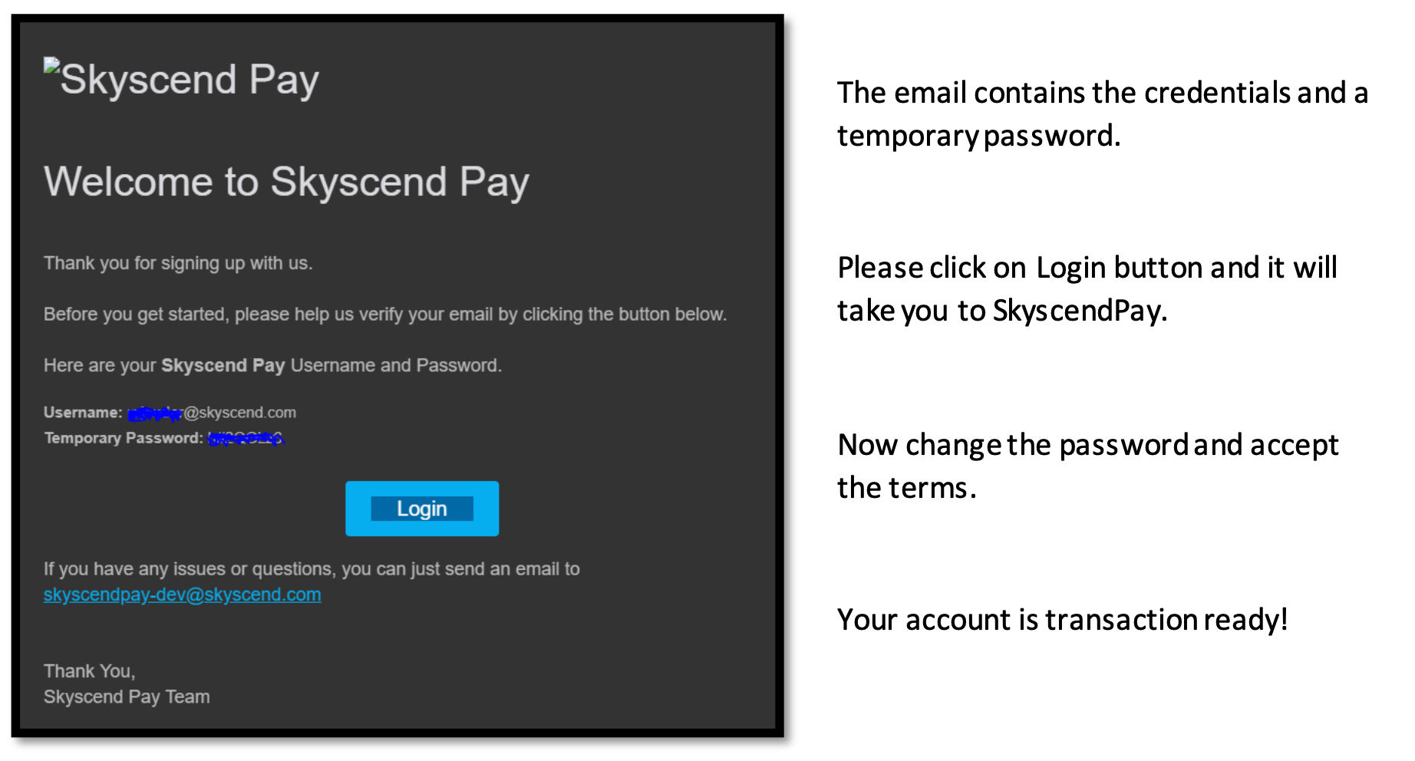
Task: Open the skyscendpay-dev@skyscend.com email link
Action: click(x=182, y=595)
